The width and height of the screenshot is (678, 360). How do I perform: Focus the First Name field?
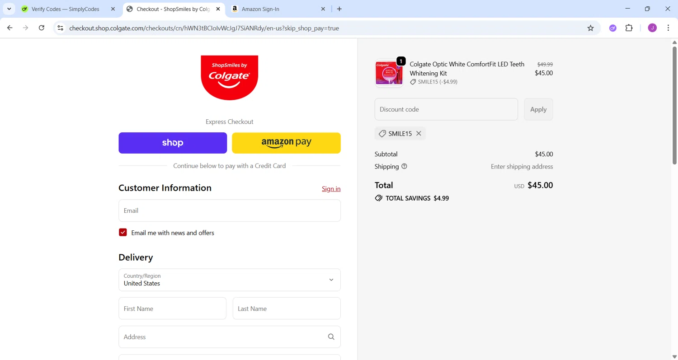[x=172, y=309]
